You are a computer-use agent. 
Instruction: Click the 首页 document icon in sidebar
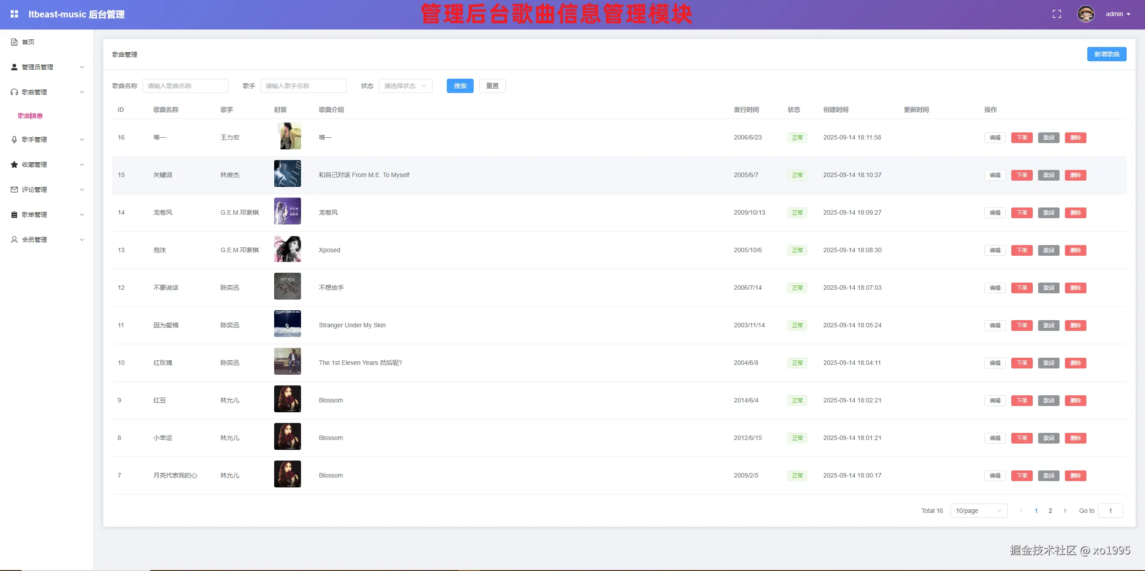[x=14, y=42]
